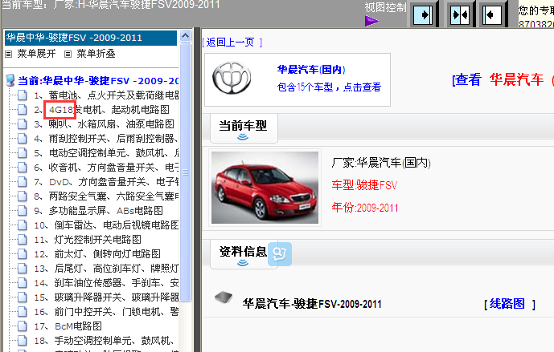Click the 返回上一页 link
The width and height of the screenshot is (554, 352).
(x=230, y=42)
